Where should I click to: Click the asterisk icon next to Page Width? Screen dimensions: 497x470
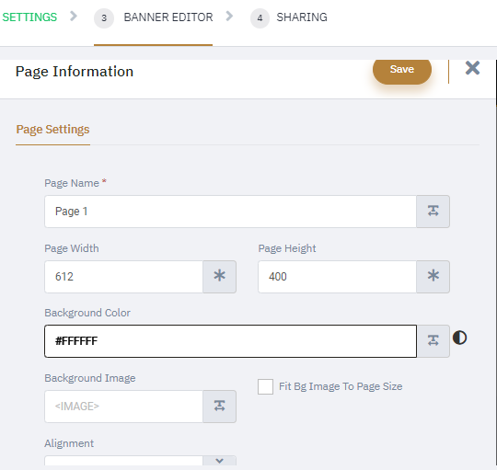(219, 277)
